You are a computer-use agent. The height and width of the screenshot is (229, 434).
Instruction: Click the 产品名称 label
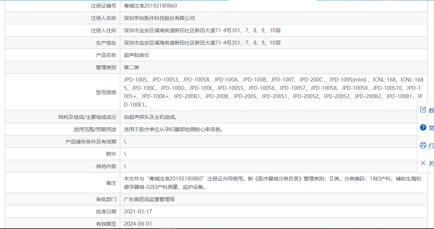(x=106, y=55)
